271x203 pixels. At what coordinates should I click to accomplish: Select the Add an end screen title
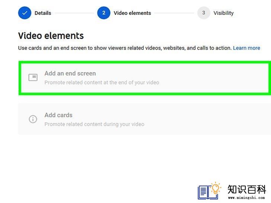70,73
